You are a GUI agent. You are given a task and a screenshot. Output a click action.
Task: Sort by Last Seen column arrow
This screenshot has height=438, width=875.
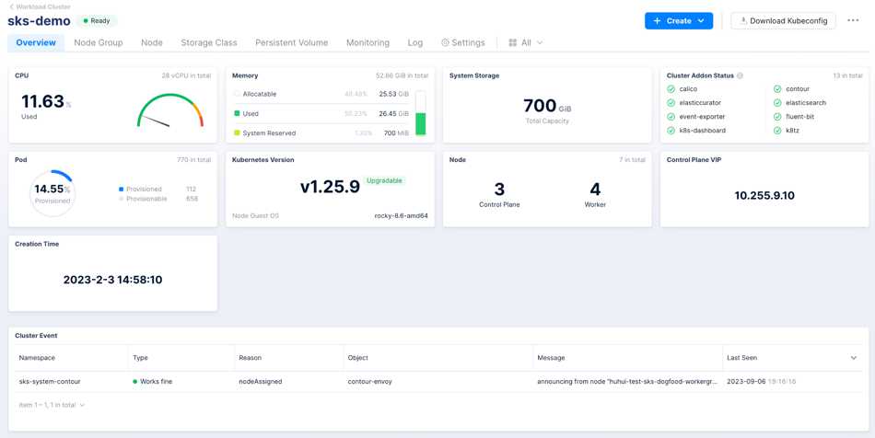[853, 358]
